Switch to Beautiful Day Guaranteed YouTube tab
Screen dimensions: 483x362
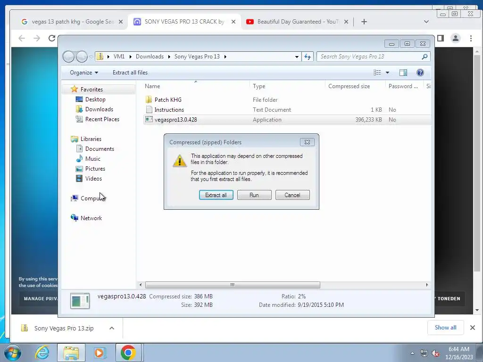coord(297,22)
